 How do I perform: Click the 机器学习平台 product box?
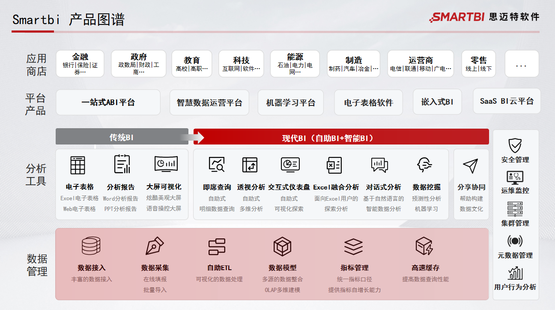(291, 102)
